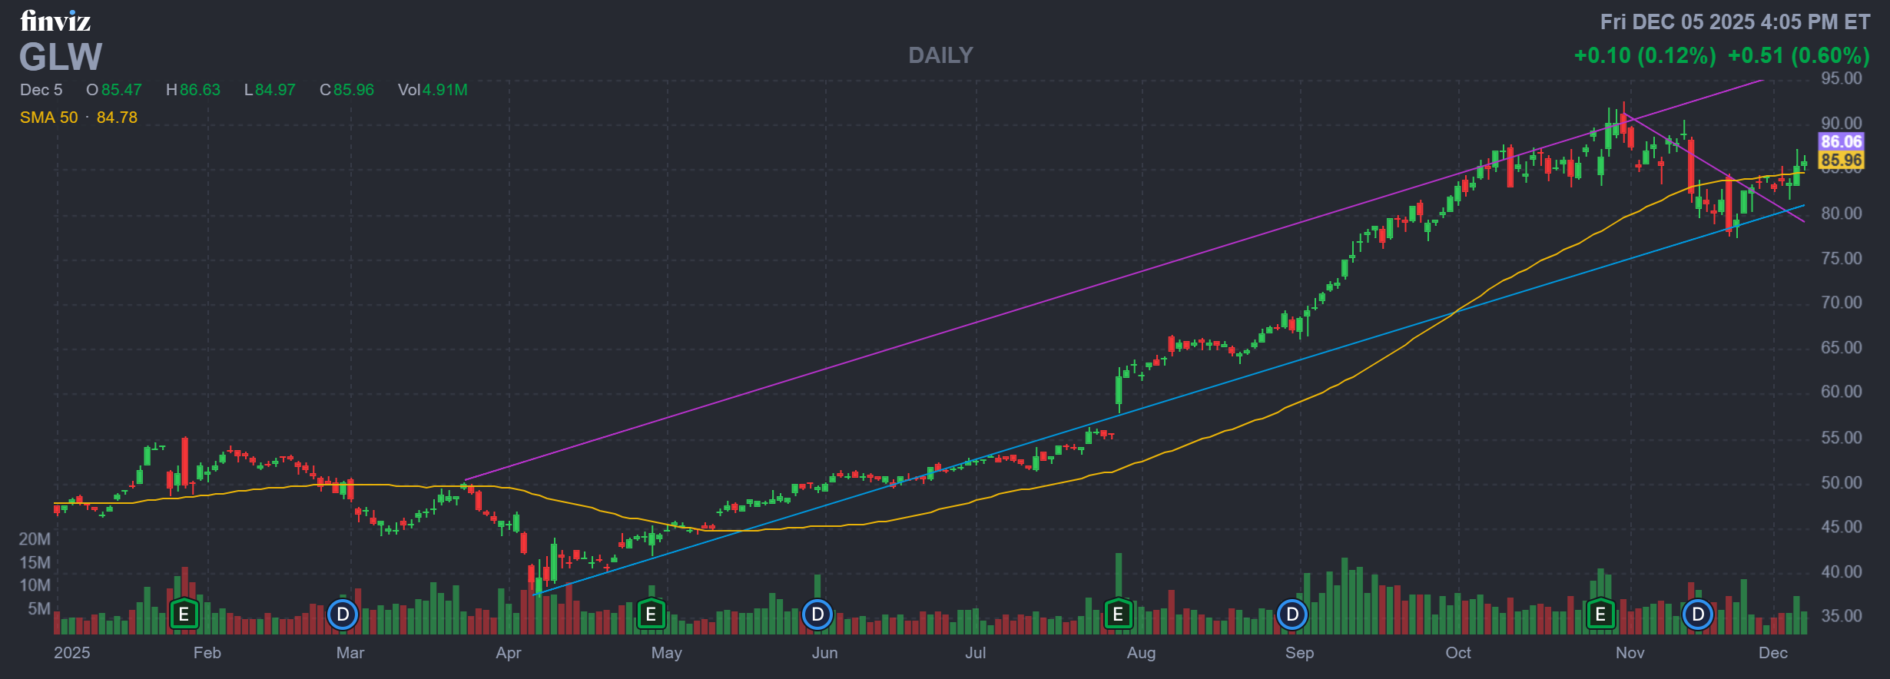Click the dividend marker in mid-November
The image size is (1890, 679).
coord(1698,614)
